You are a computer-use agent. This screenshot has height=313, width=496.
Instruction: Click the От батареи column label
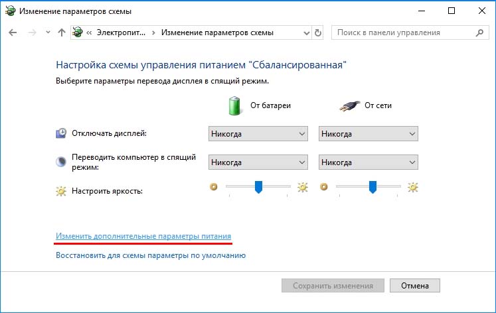coord(270,105)
